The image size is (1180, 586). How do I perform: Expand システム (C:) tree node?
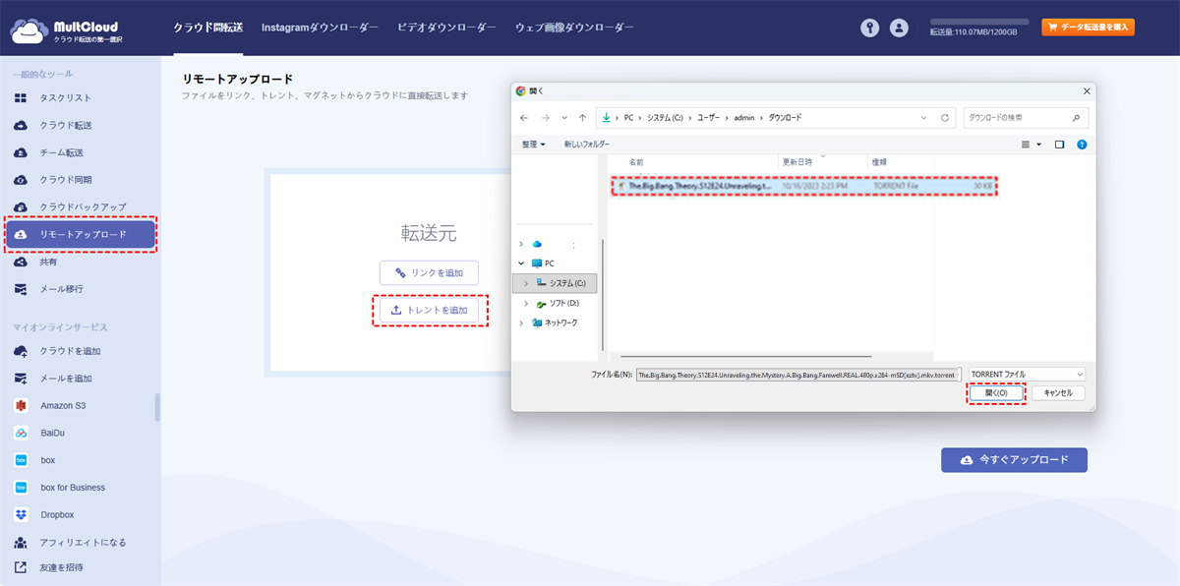point(527,283)
